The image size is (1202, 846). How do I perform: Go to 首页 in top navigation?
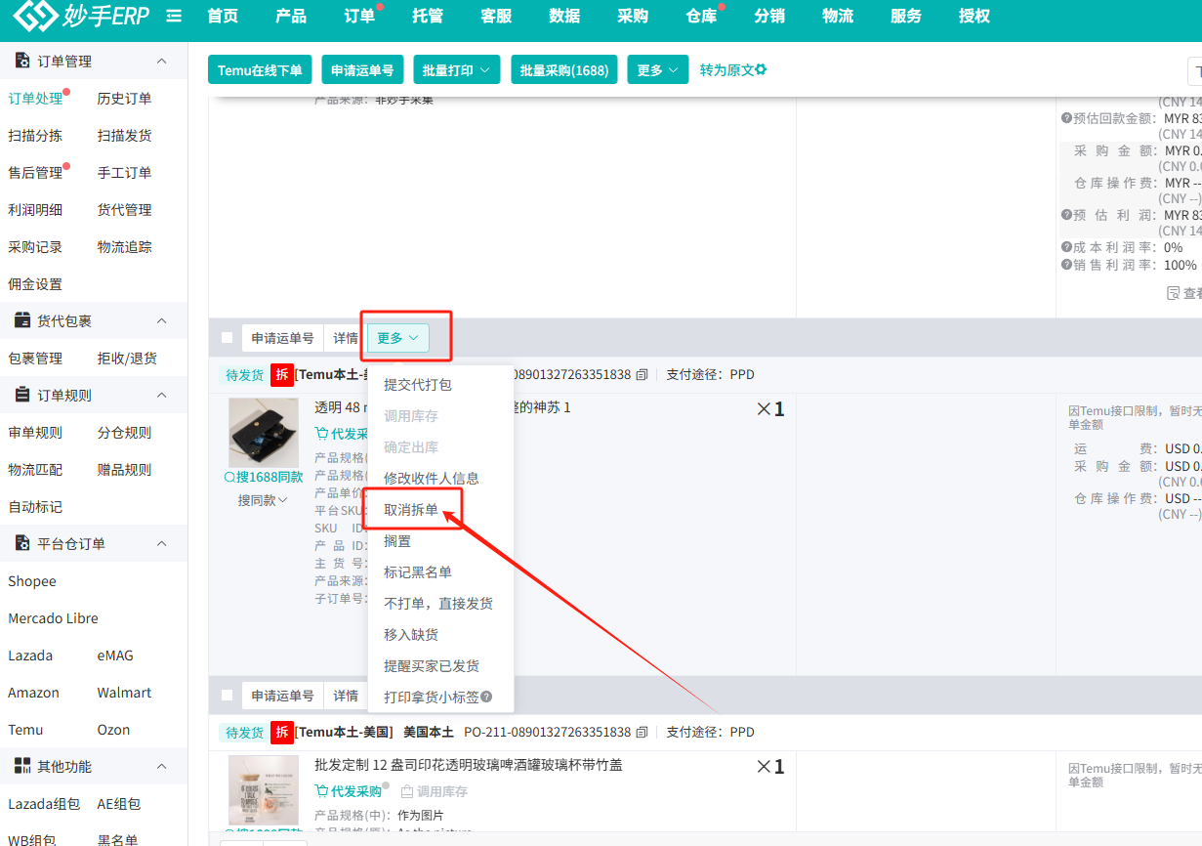click(x=223, y=16)
